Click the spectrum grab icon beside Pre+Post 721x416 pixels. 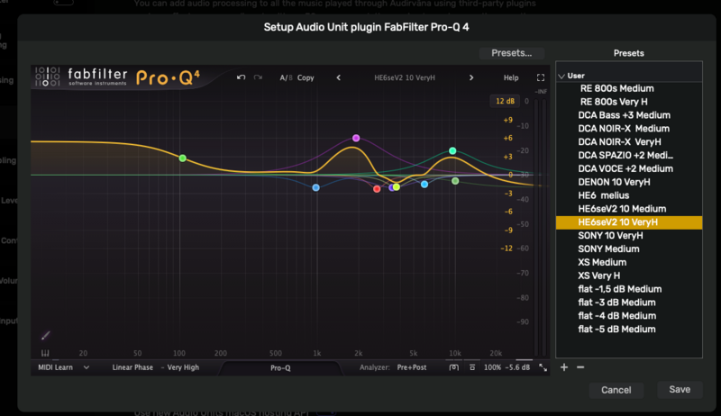coord(454,367)
